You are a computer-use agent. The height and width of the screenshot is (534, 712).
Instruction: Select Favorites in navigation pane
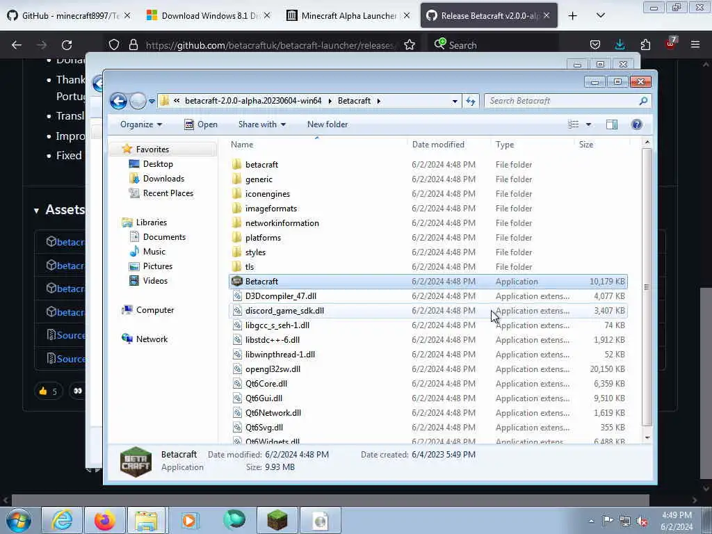152,149
